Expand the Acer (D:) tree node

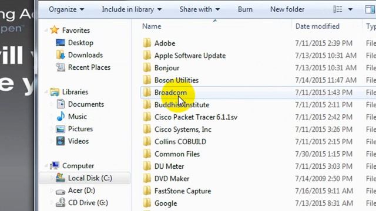(52, 190)
